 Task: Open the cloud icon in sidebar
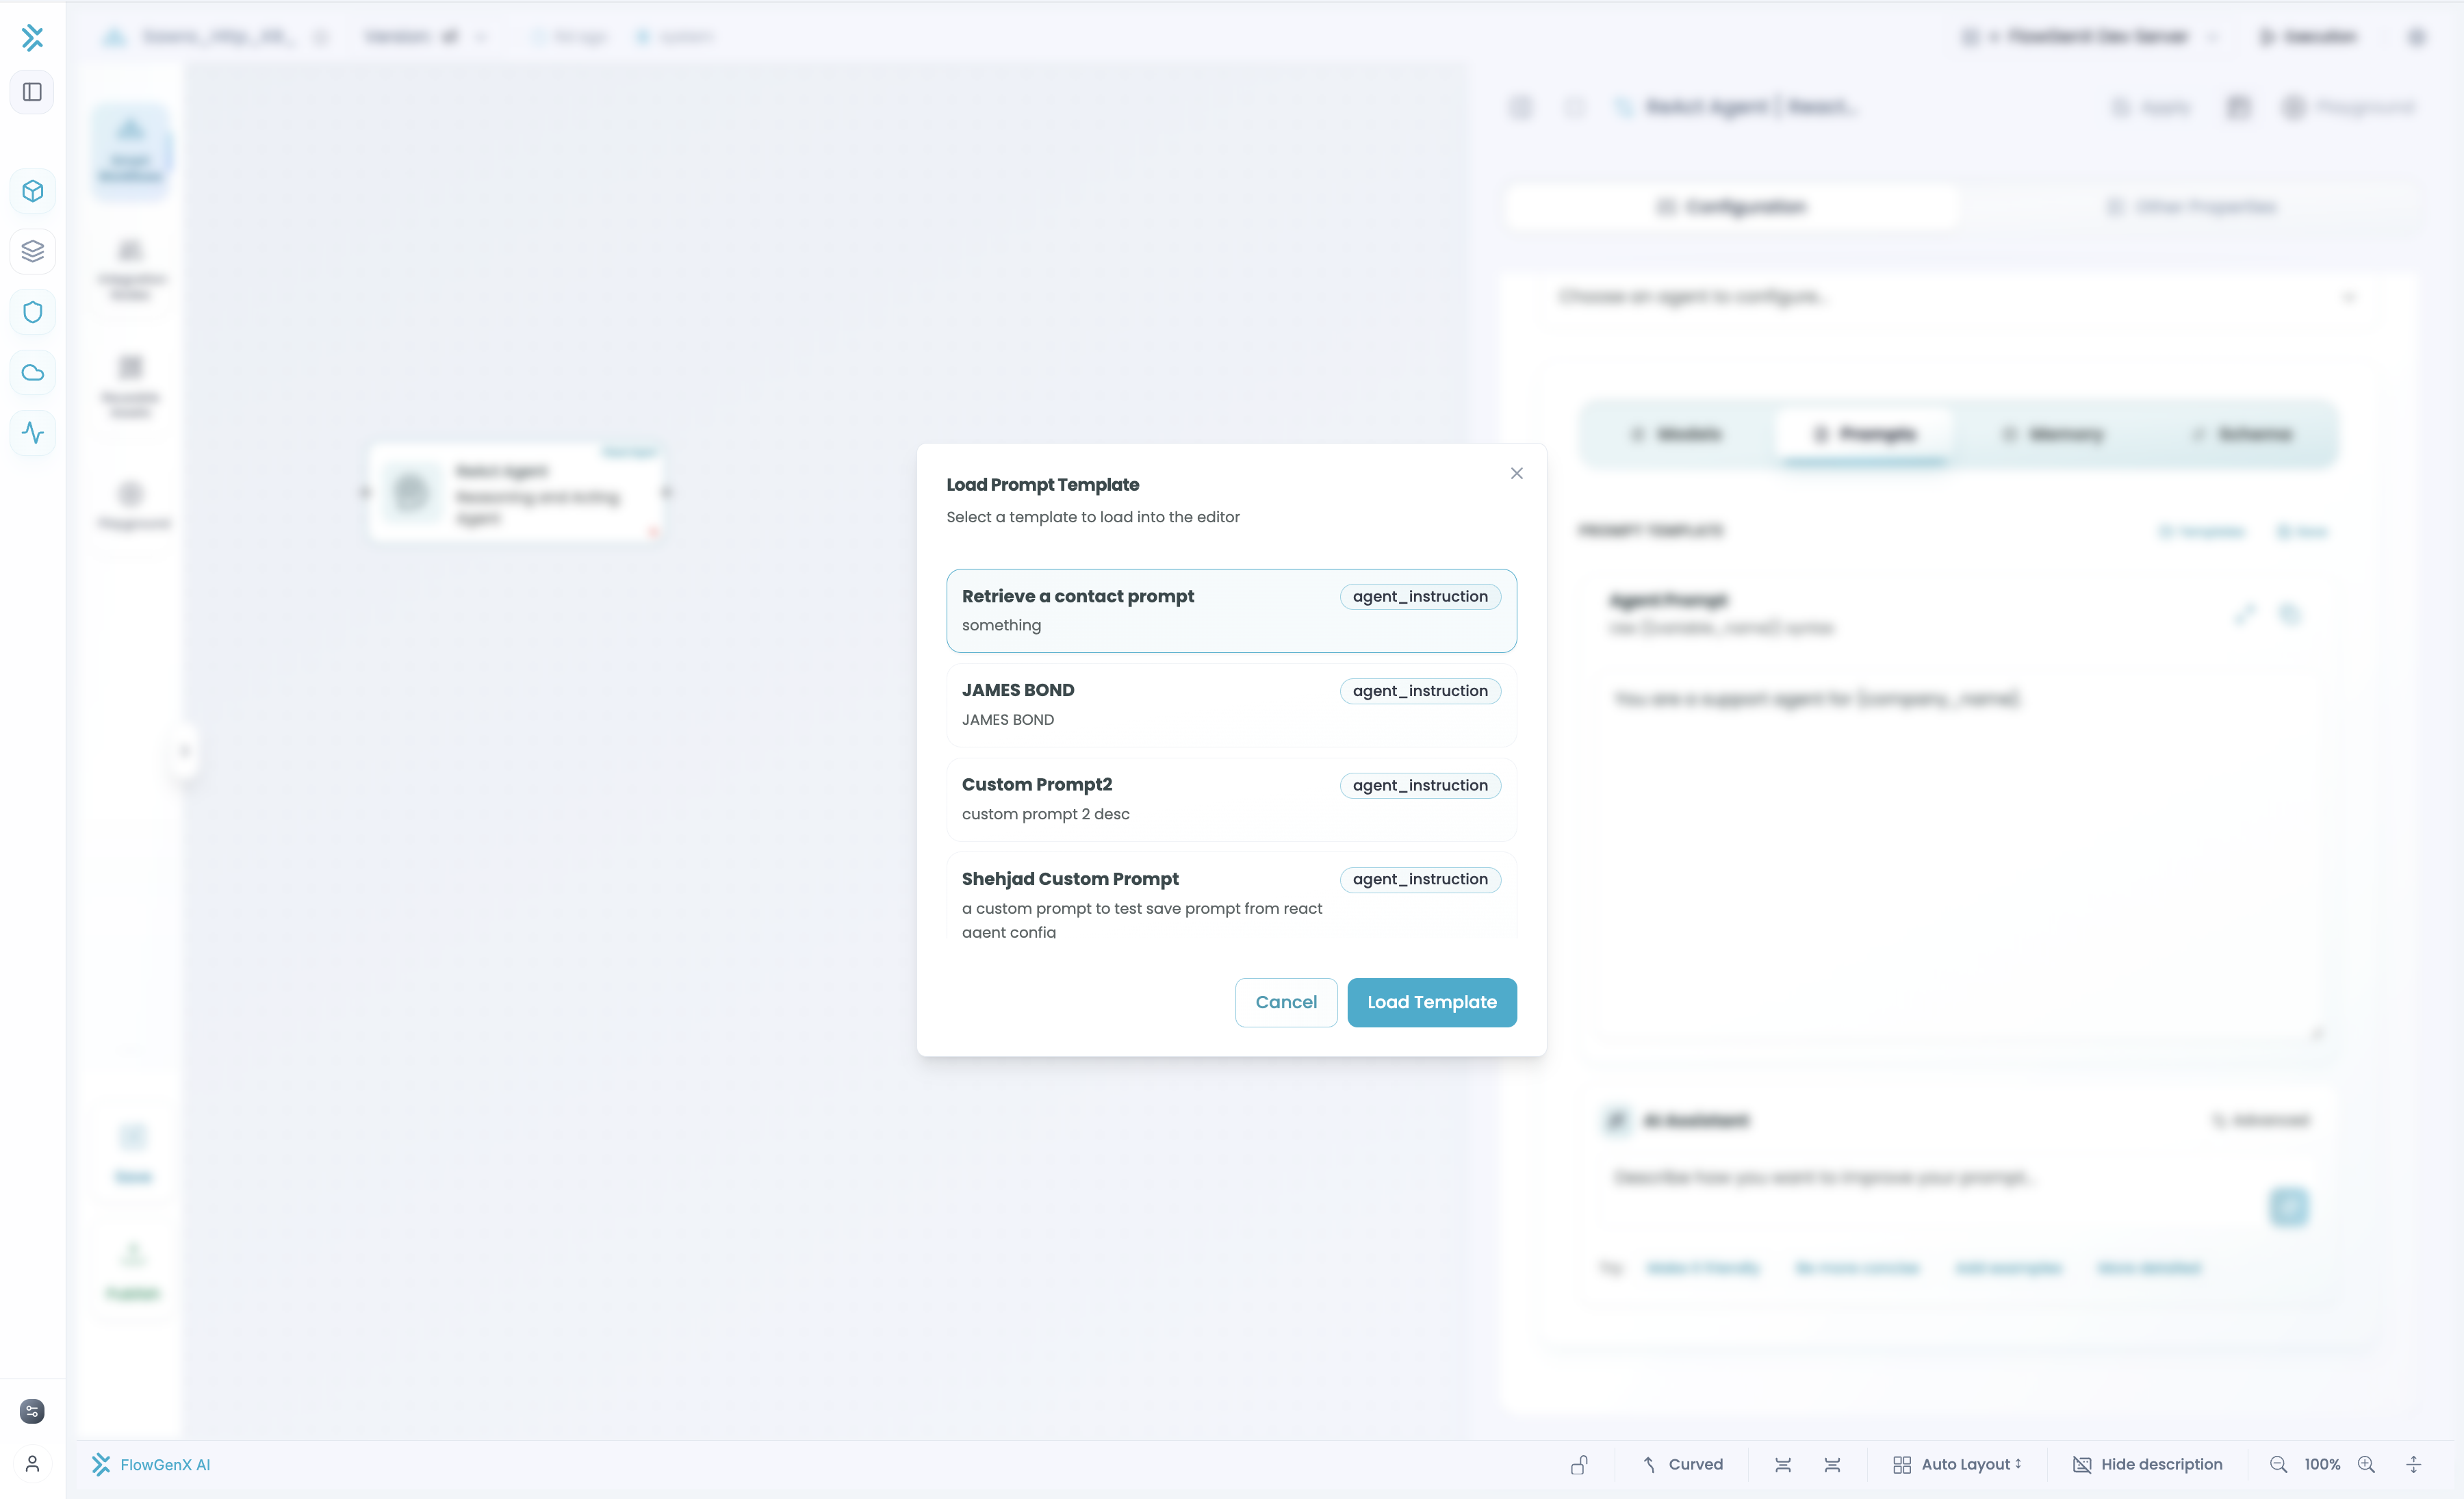point(32,373)
